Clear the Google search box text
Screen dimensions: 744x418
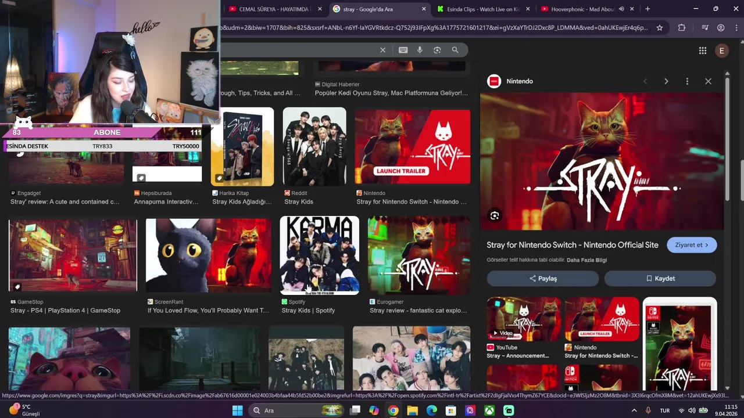pyautogui.click(x=382, y=50)
